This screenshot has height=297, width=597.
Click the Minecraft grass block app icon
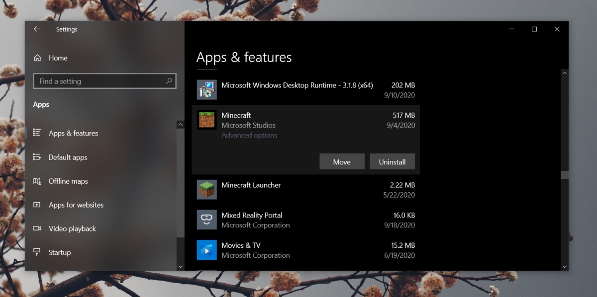pyautogui.click(x=206, y=120)
